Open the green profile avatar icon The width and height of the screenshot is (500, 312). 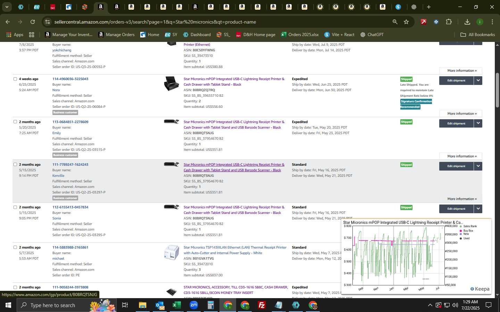tap(480, 22)
